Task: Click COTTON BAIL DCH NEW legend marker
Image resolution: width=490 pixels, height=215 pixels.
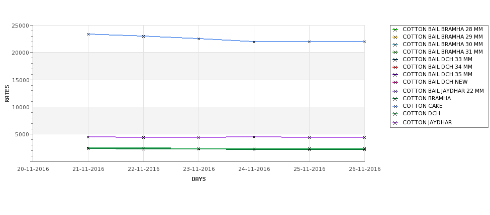Action: pos(396,82)
